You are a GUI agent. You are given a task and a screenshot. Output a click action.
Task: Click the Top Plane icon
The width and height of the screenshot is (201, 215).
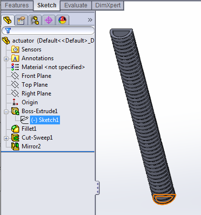coord(15,85)
